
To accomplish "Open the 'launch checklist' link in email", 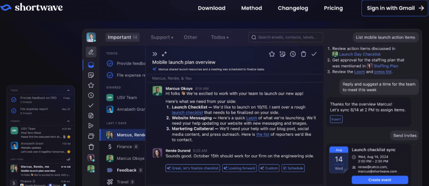I will (x=187, y=112).
